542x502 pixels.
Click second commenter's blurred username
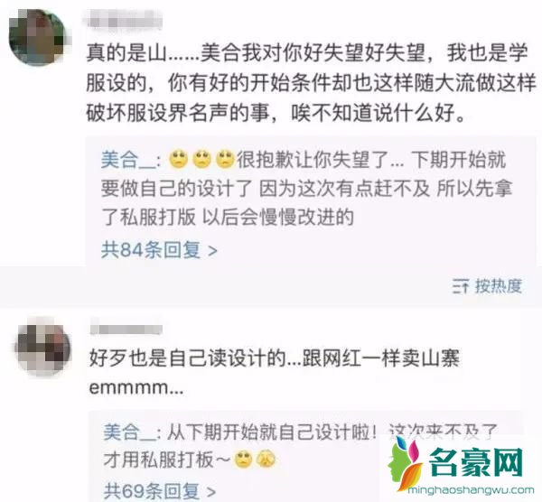coord(126,330)
